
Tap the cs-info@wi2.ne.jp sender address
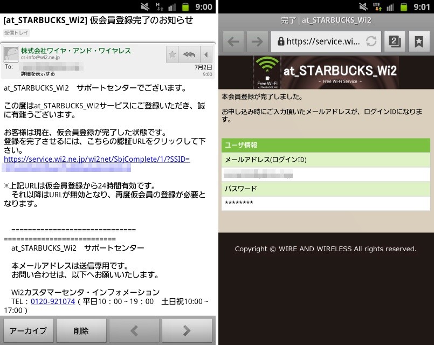tap(40, 58)
